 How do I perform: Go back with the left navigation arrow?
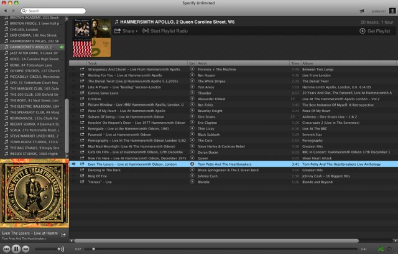6,11
